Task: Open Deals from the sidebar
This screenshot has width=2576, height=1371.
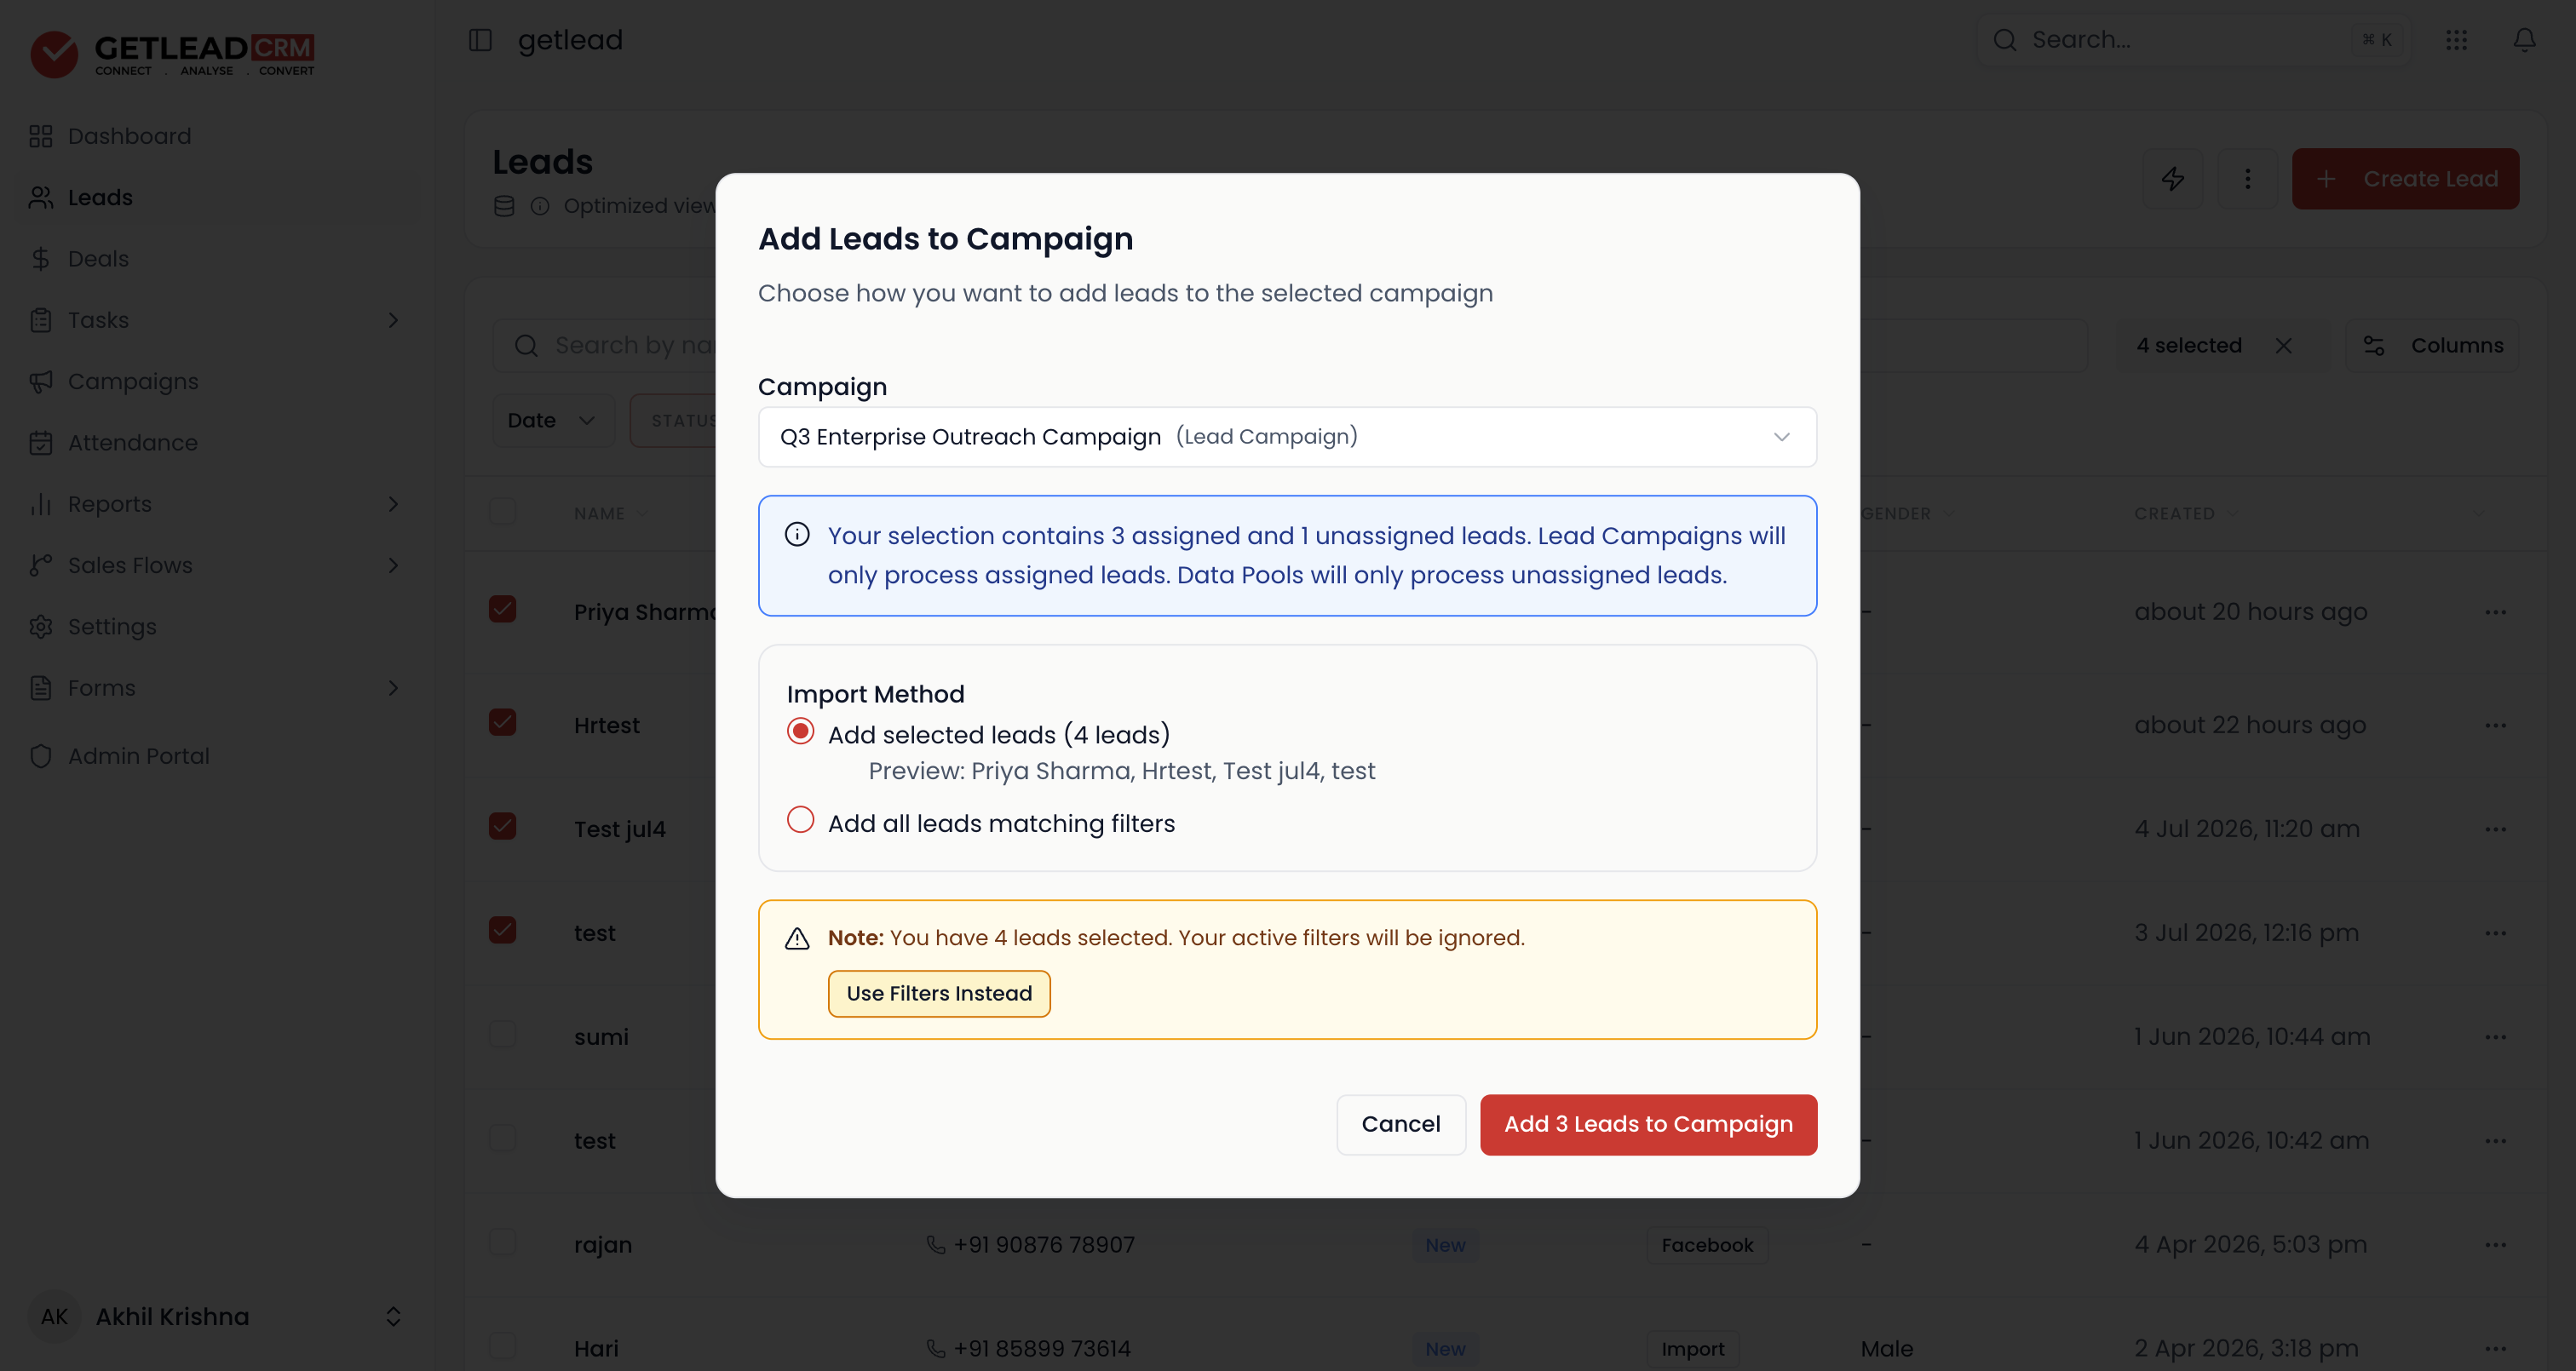Action: tap(98, 259)
